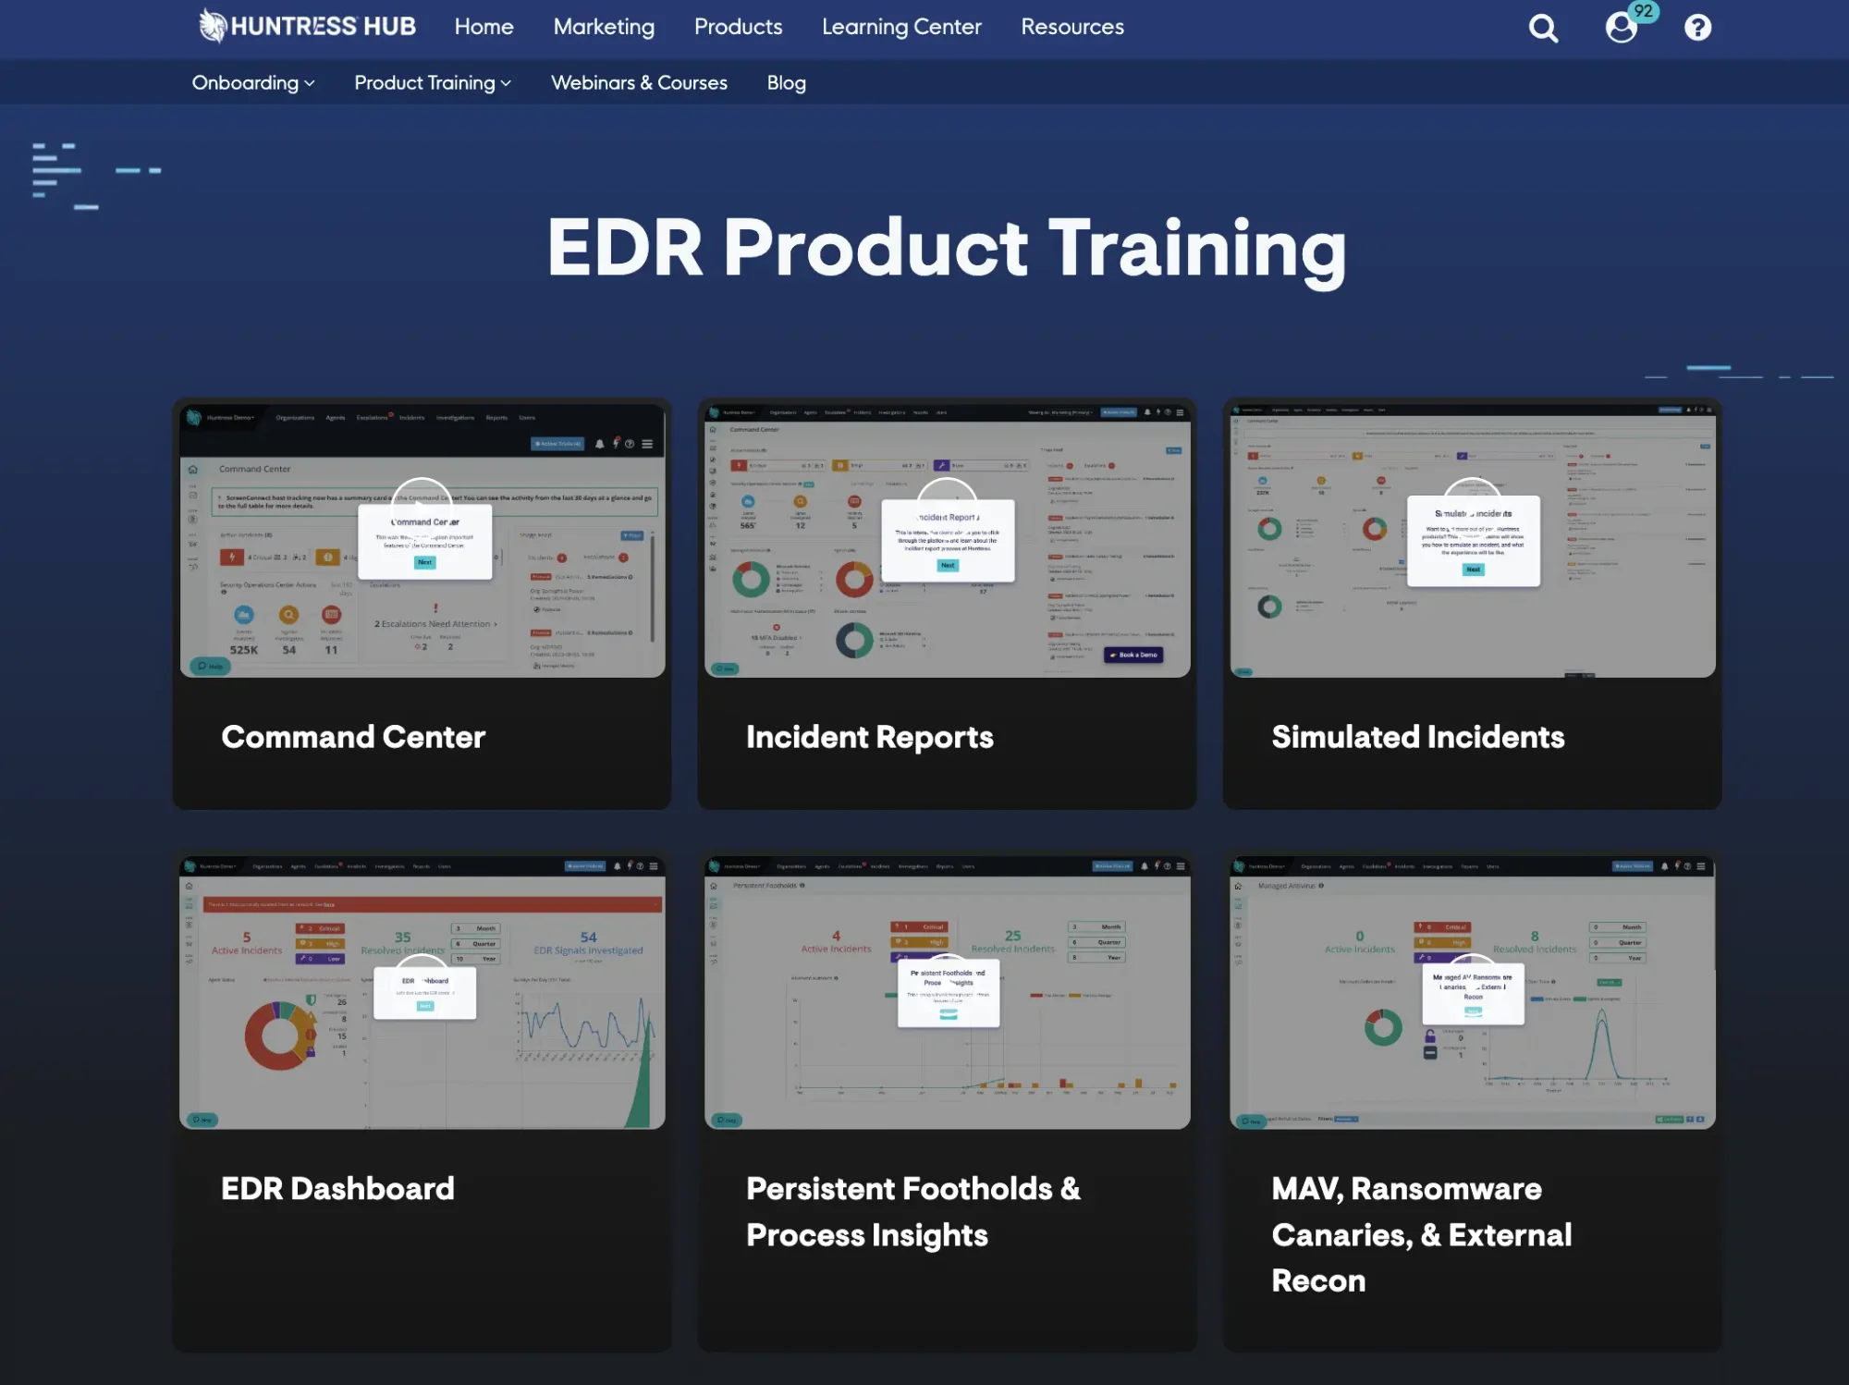The width and height of the screenshot is (1849, 1385).
Task: Open the Persistent Footholds thumbnail preview
Action: pos(947,992)
